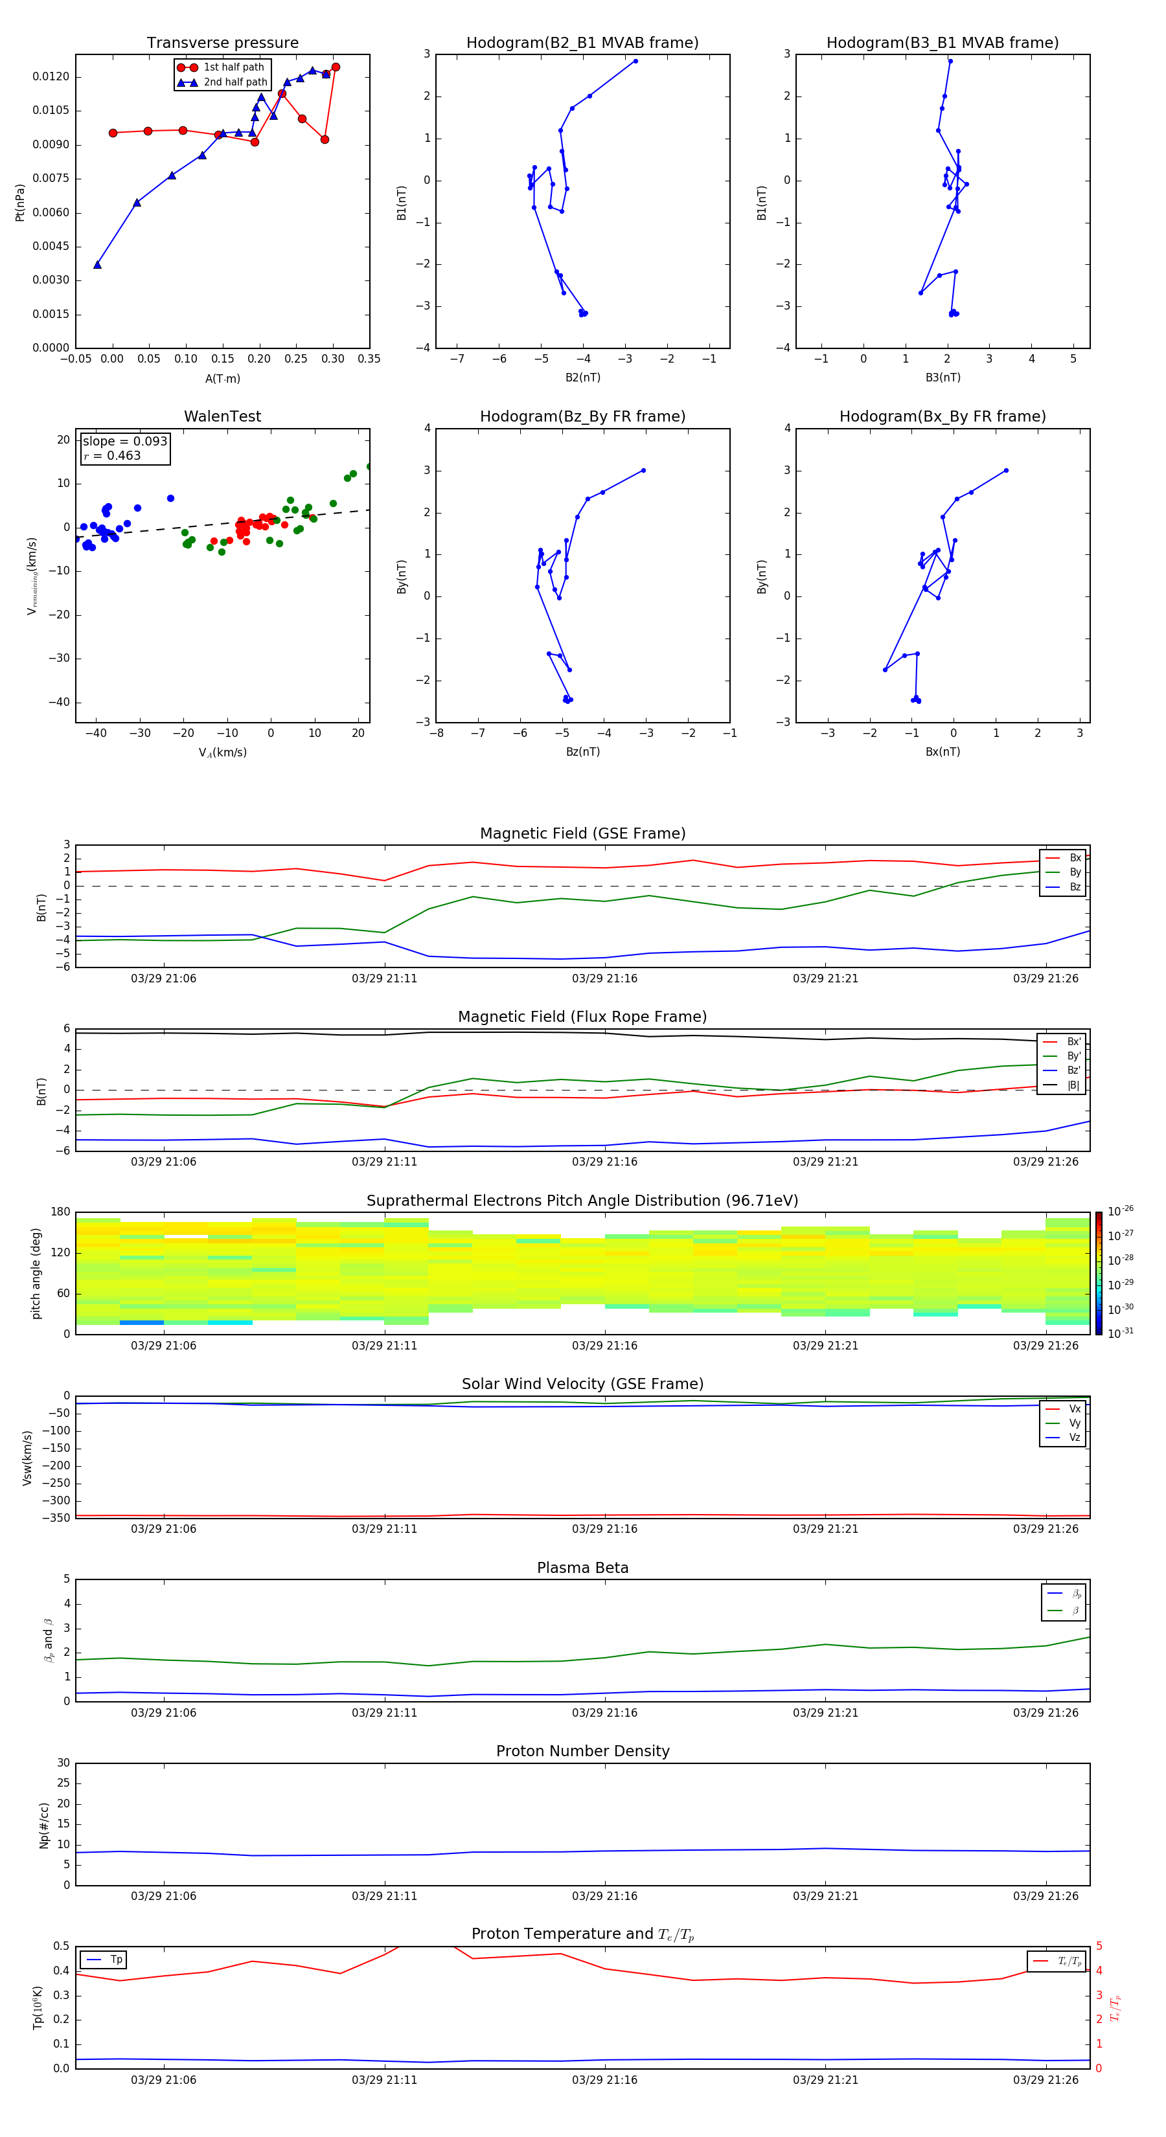This screenshot has height=2137, width=1166.
Task: Click the Proton Number Density title
Action: pyautogui.click(x=582, y=1751)
